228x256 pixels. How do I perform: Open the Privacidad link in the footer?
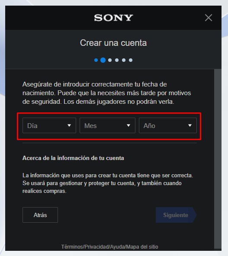96,246
